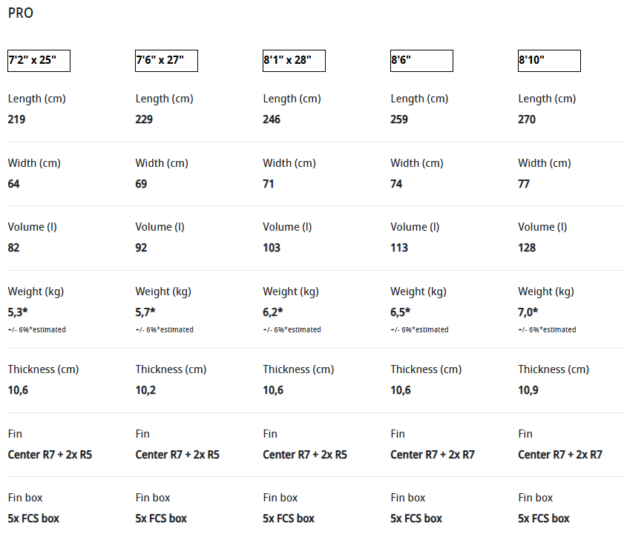Click thickness value 10,9
The image size is (624, 540).
pos(528,390)
